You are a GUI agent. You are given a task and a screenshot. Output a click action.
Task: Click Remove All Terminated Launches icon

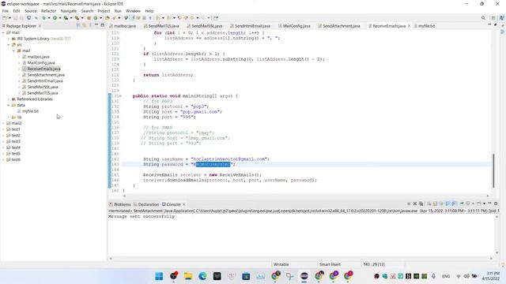(421, 204)
